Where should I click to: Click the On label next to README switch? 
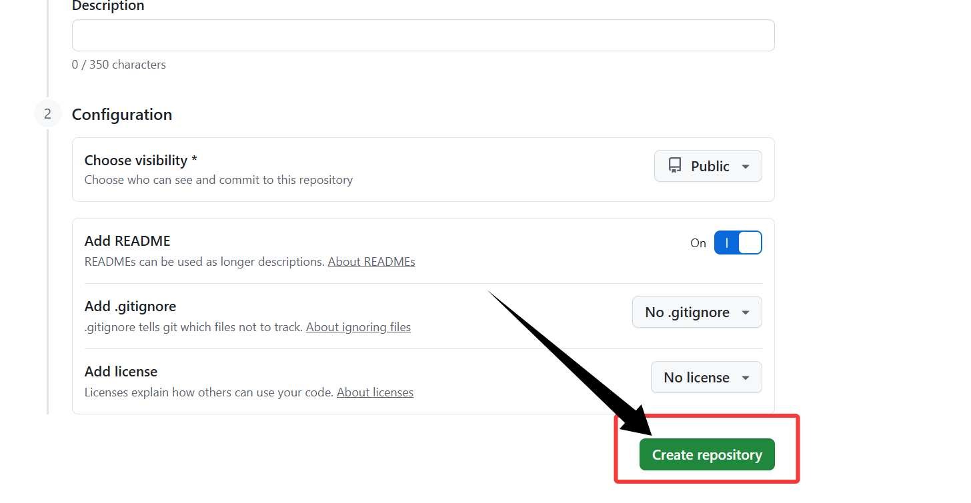pyautogui.click(x=698, y=243)
